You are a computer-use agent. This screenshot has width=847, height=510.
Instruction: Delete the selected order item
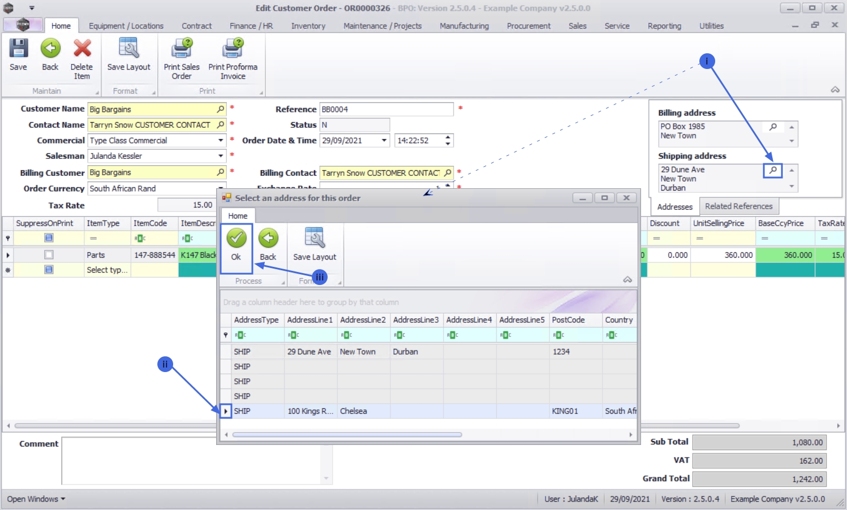[x=82, y=59]
